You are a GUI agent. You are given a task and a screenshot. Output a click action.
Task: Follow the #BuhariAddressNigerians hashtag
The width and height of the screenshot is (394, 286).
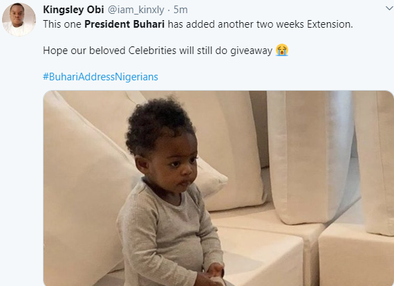point(100,77)
